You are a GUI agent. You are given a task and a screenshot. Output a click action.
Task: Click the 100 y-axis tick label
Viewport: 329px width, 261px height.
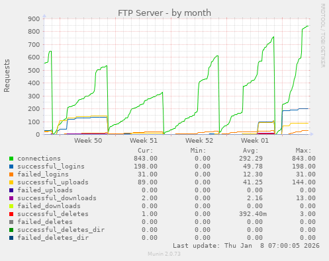click(x=34, y=122)
